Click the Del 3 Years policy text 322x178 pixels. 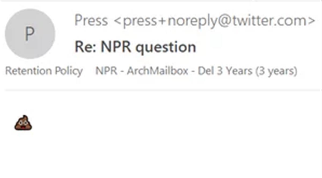coord(225,71)
